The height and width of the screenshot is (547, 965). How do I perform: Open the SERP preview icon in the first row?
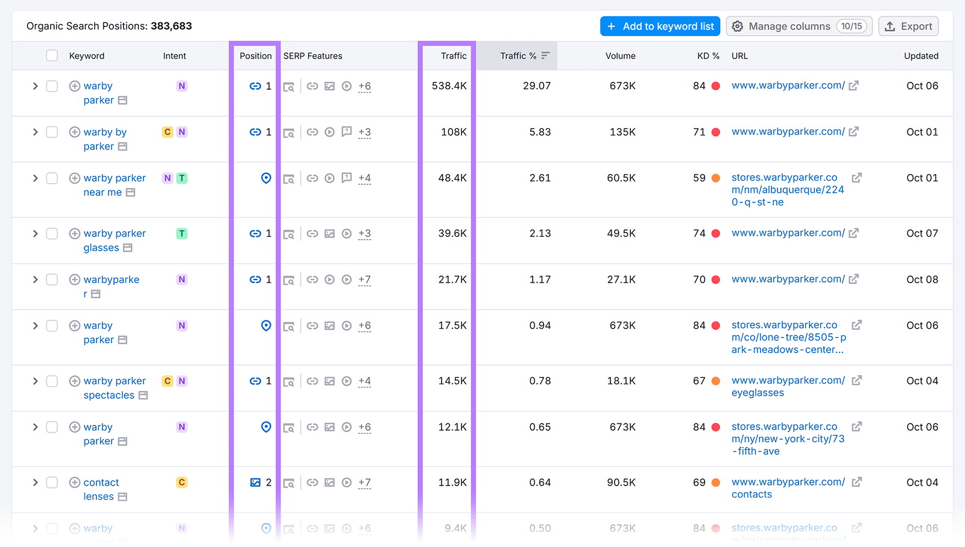(x=289, y=86)
